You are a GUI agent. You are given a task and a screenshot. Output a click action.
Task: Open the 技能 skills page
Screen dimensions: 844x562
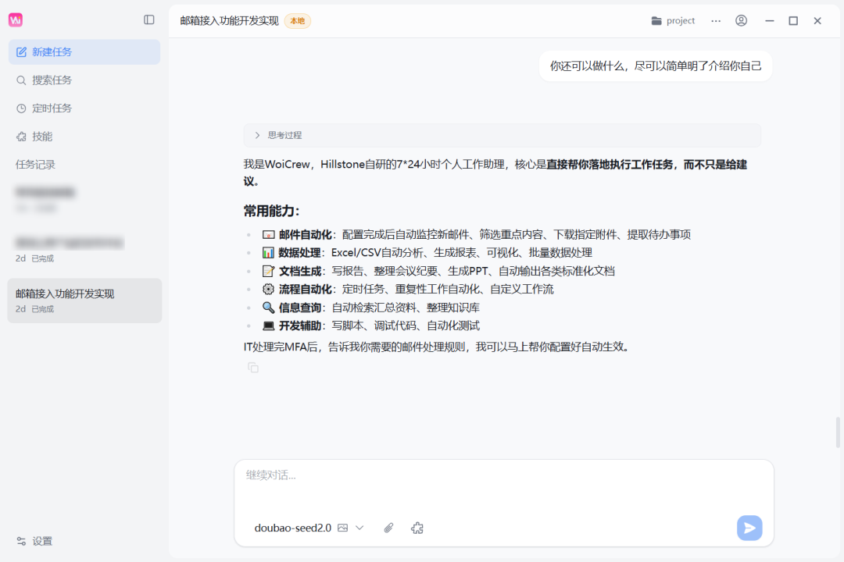[x=84, y=137]
